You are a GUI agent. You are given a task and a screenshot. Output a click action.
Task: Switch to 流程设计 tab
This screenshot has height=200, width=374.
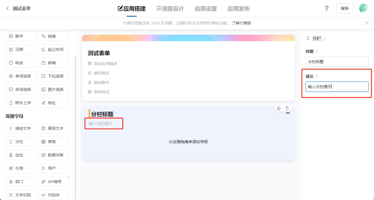170,9
